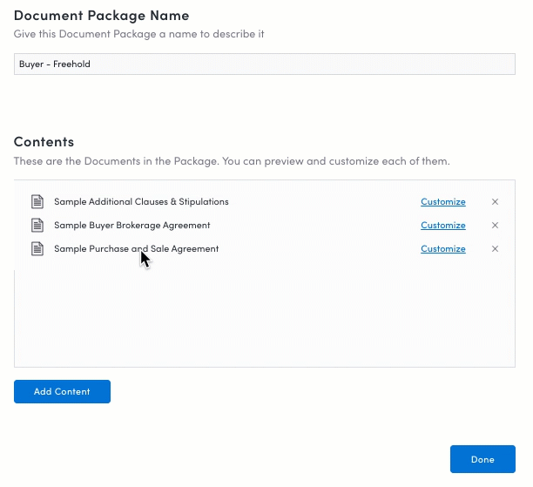Focus the Document Package Name input field
The height and width of the screenshot is (487, 533).
265,64
